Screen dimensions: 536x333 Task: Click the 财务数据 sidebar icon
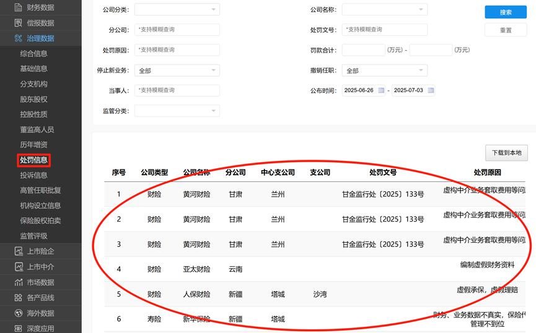(x=18, y=7)
